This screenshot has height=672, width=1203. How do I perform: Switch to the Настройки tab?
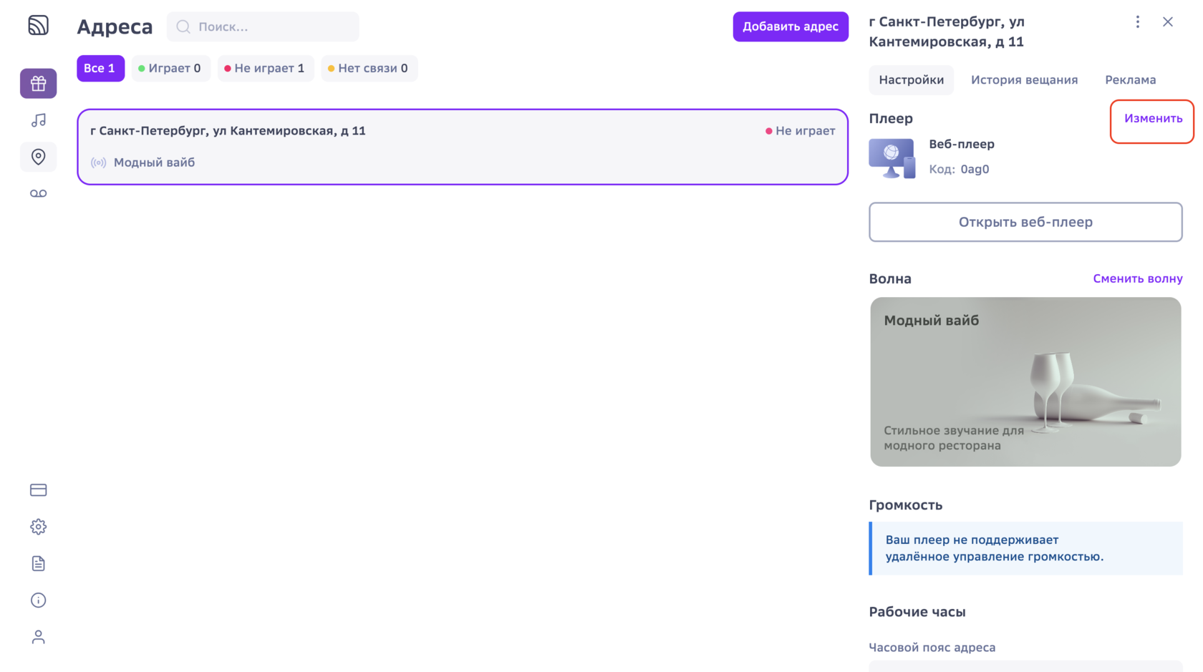(x=911, y=79)
